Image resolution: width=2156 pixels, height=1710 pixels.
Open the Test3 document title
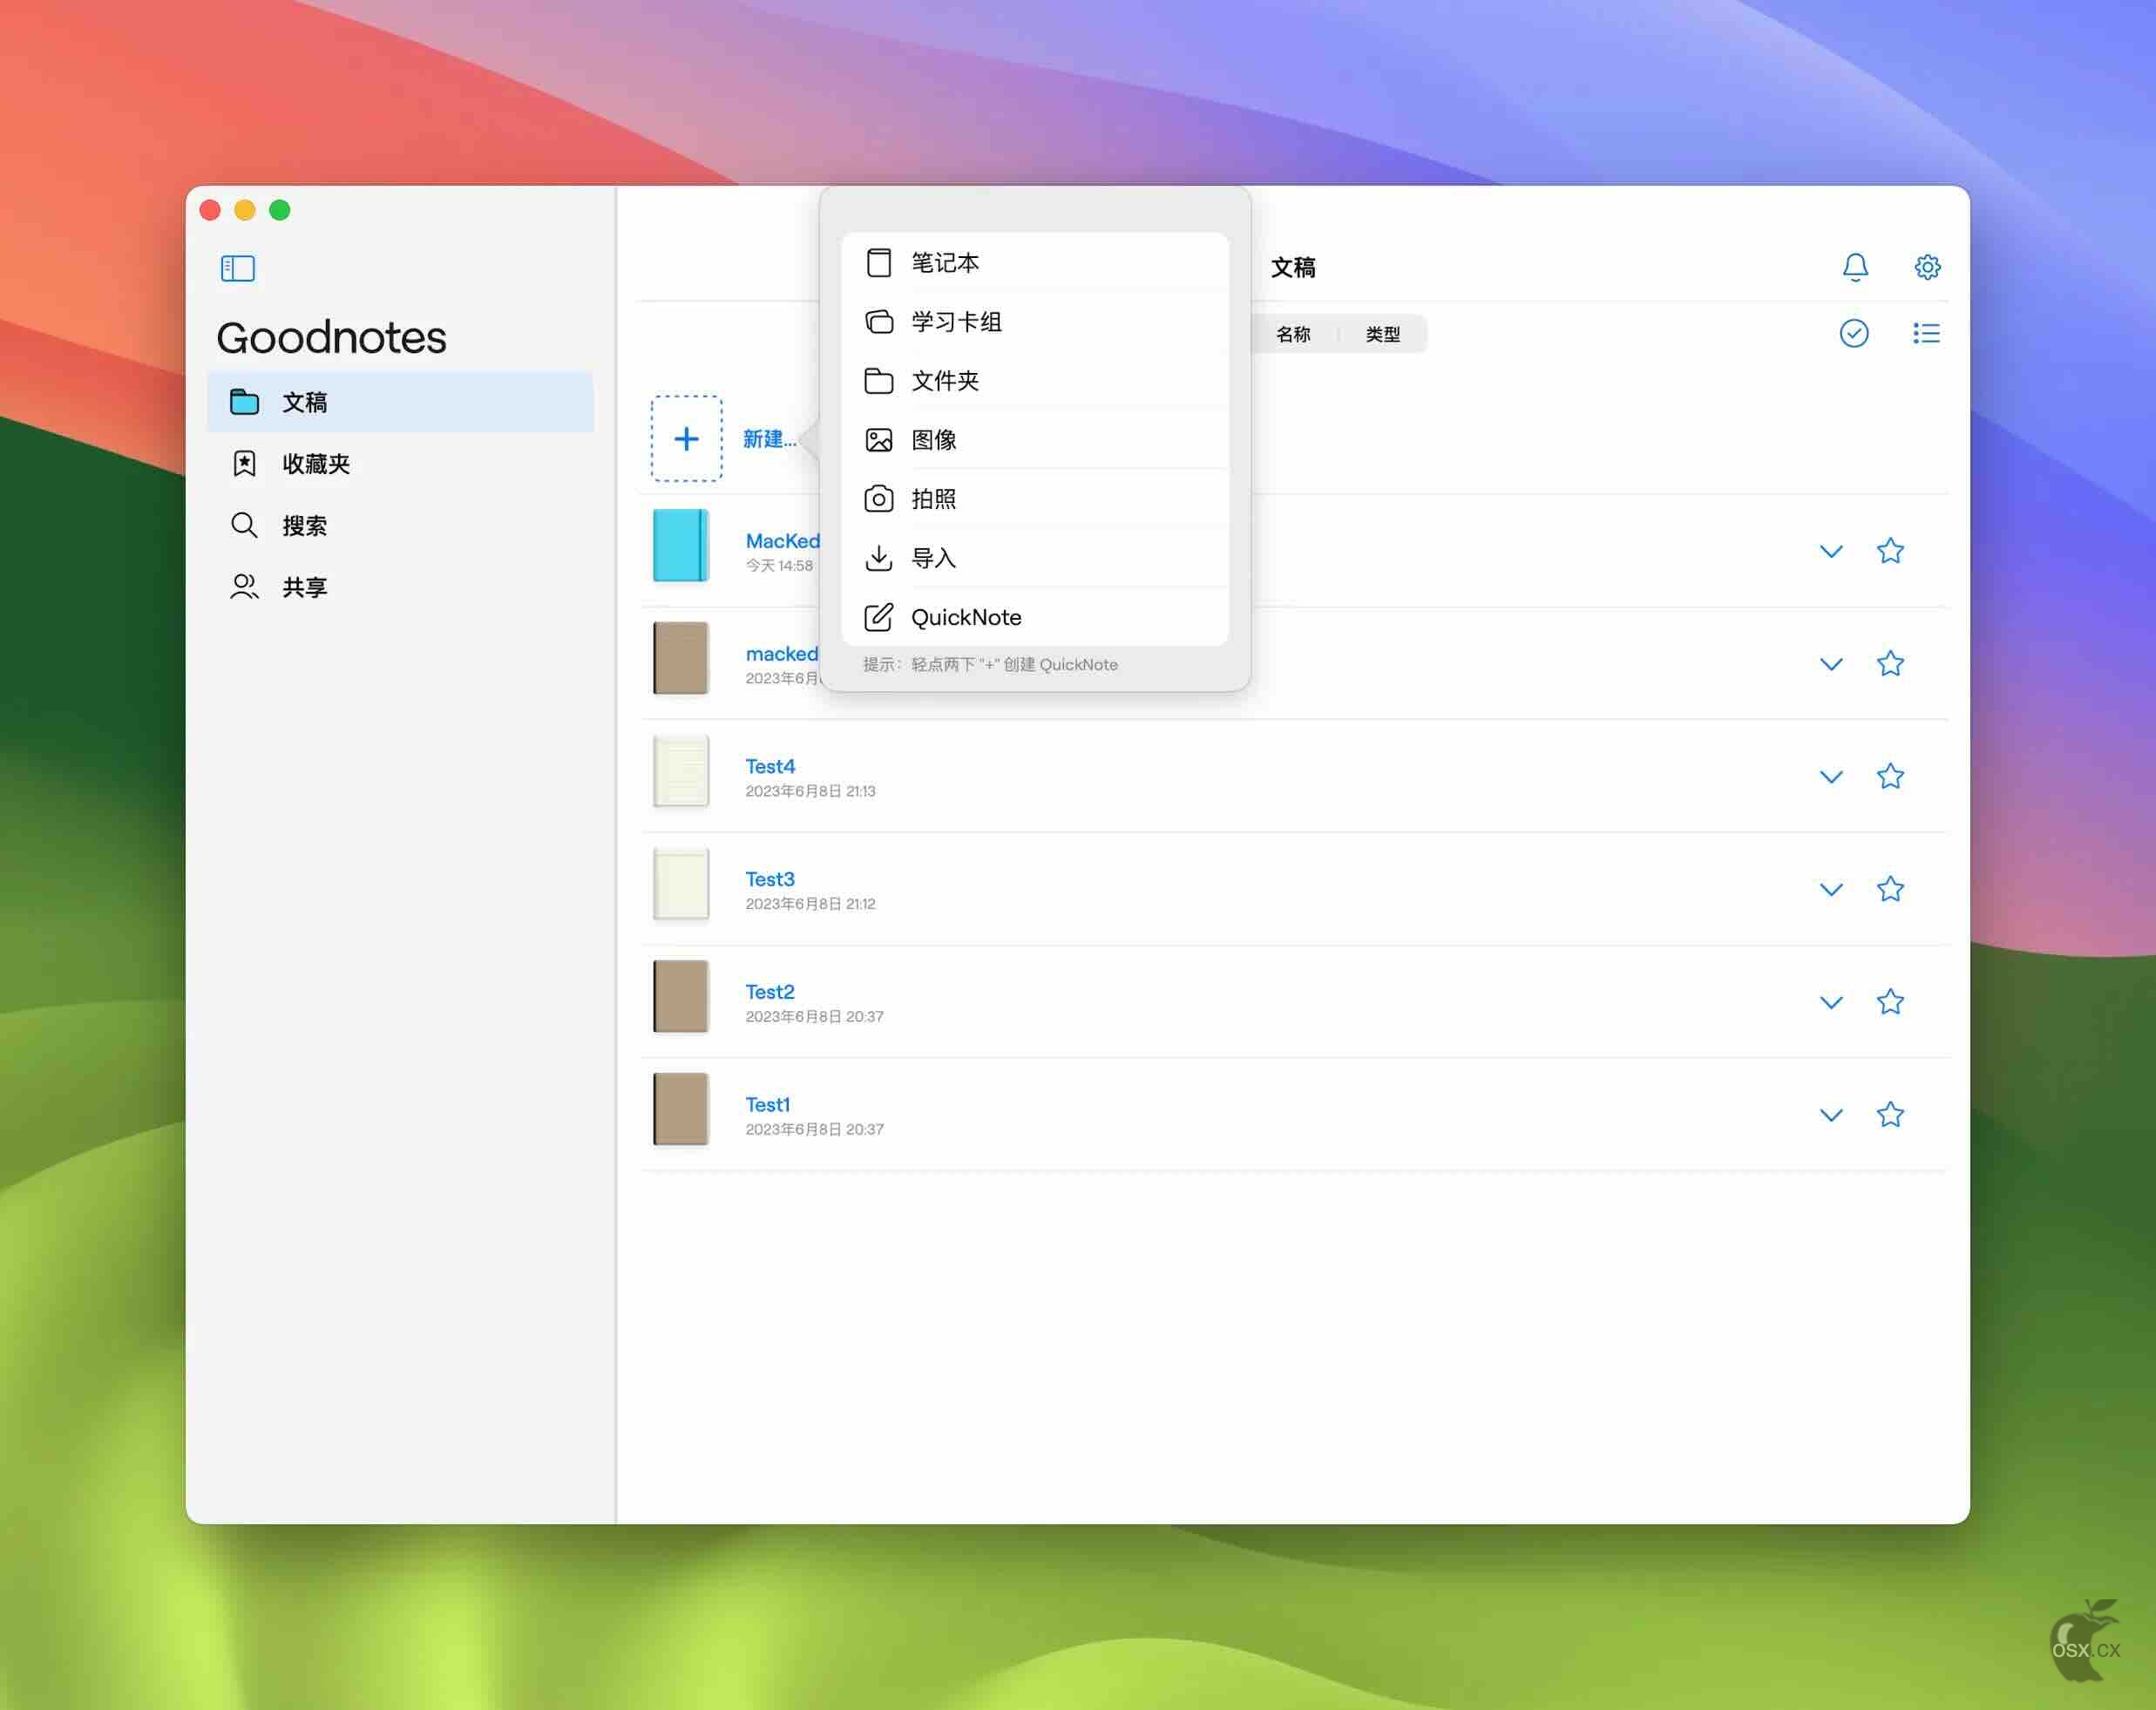tap(770, 880)
